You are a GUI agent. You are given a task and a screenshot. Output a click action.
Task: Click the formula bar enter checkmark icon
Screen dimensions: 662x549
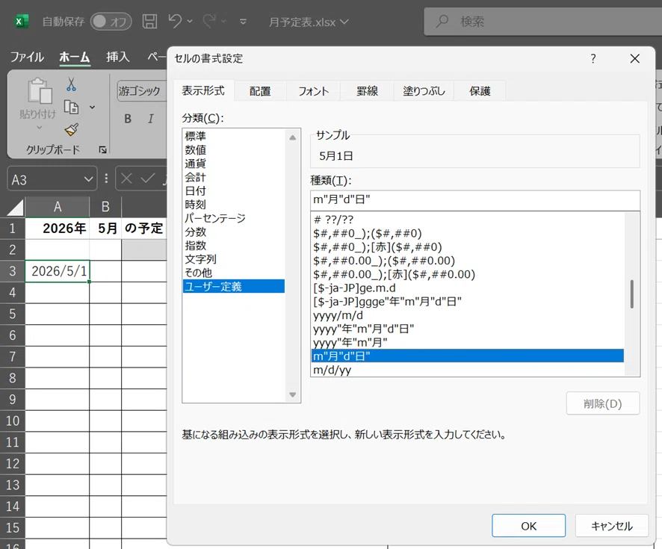point(147,179)
